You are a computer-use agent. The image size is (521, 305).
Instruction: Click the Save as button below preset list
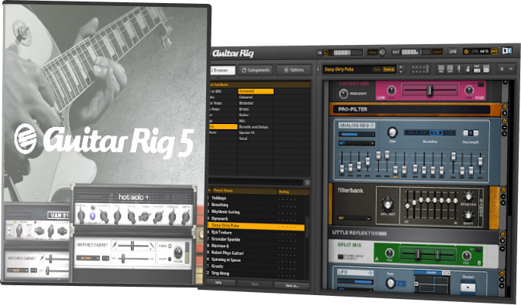coord(292,285)
